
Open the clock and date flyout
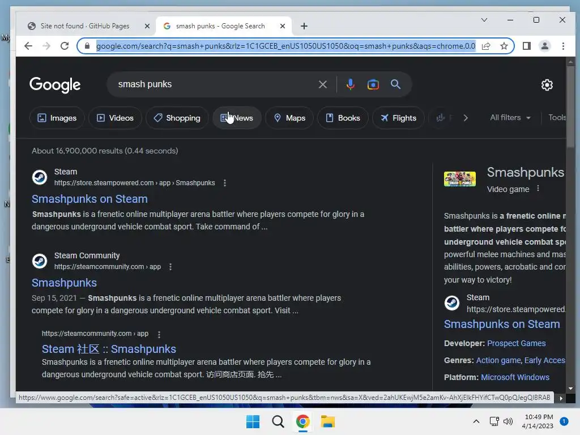[x=538, y=421]
